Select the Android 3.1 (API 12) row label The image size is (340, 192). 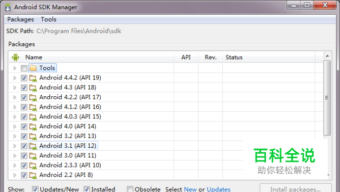[68, 146]
